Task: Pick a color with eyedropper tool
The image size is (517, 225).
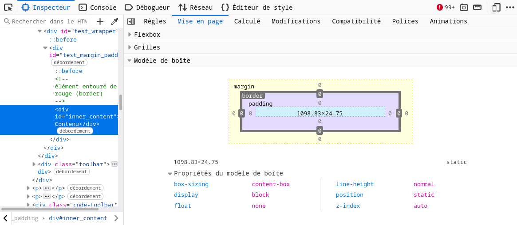Action: (114, 21)
